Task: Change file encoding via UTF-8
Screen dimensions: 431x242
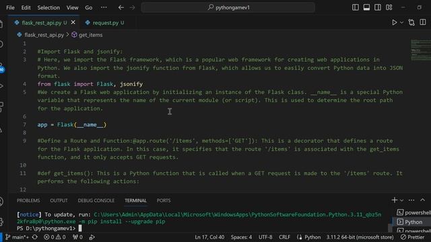Action: coord(265,237)
